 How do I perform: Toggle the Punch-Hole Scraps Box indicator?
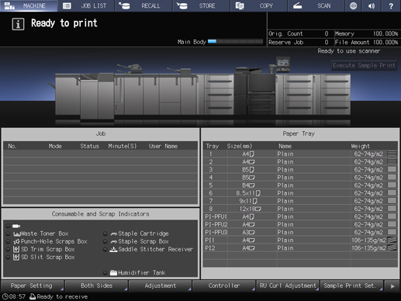(8, 241)
